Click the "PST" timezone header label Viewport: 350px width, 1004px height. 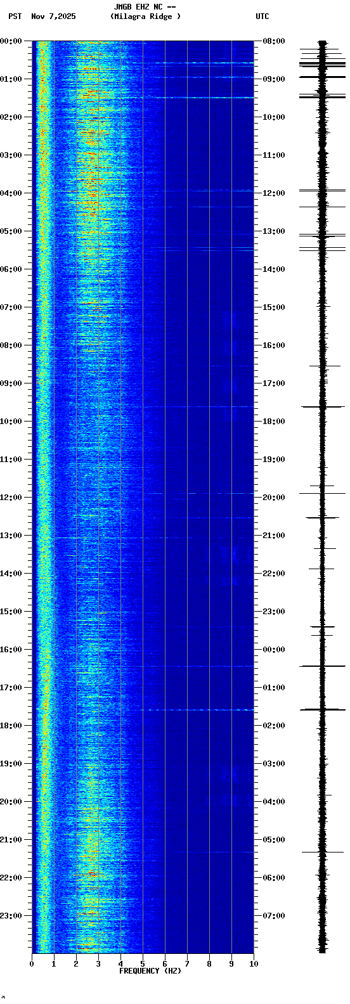(15, 16)
